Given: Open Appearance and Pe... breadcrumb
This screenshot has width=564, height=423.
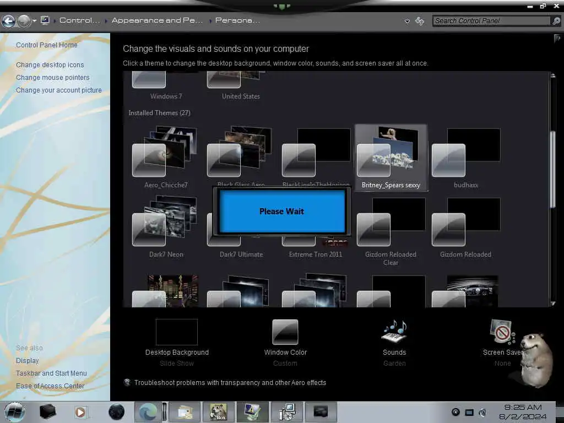Looking at the screenshot, I should click(x=157, y=20).
